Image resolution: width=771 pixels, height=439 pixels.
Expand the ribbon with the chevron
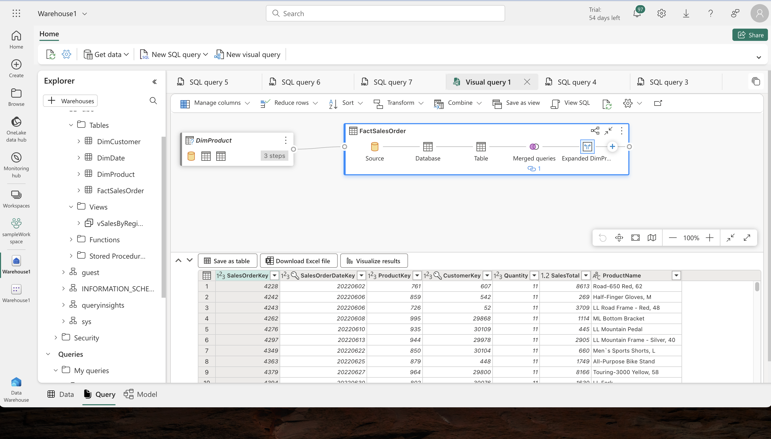pyautogui.click(x=759, y=57)
